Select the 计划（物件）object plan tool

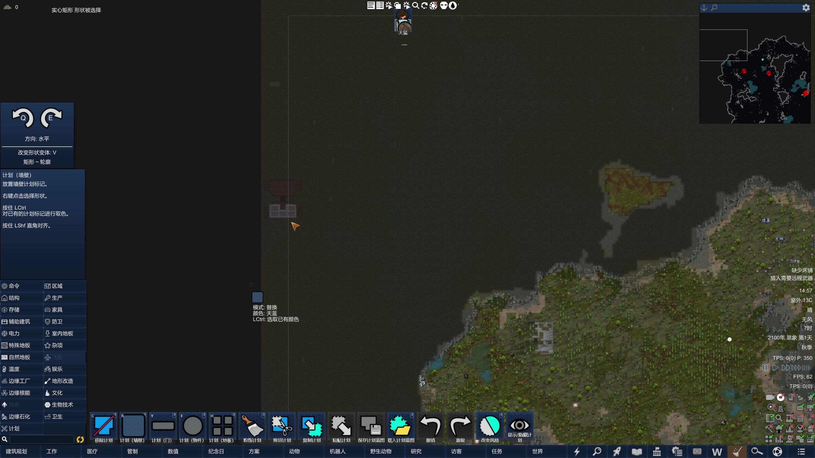193,428
